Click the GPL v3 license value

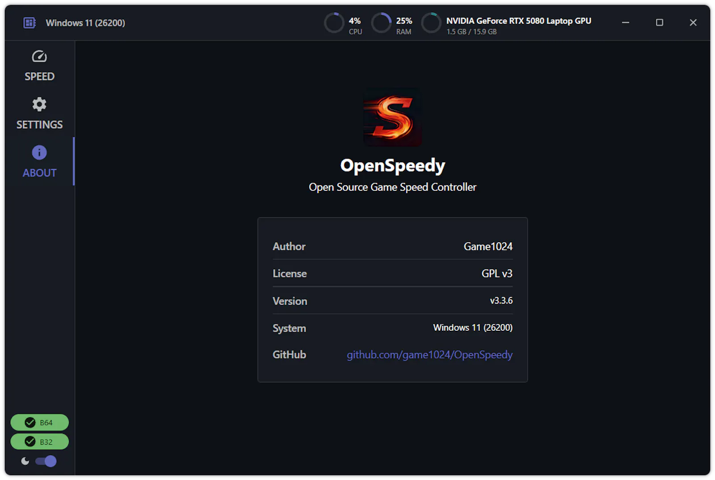point(497,274)
